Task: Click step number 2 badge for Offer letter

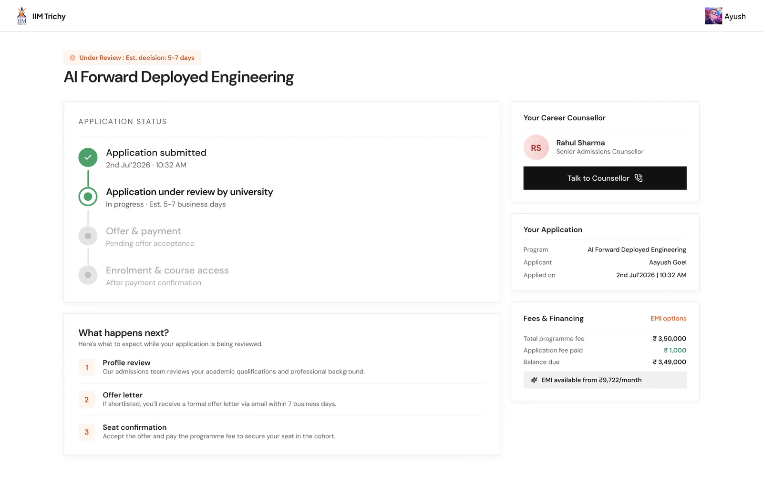Action: [87, 400]
